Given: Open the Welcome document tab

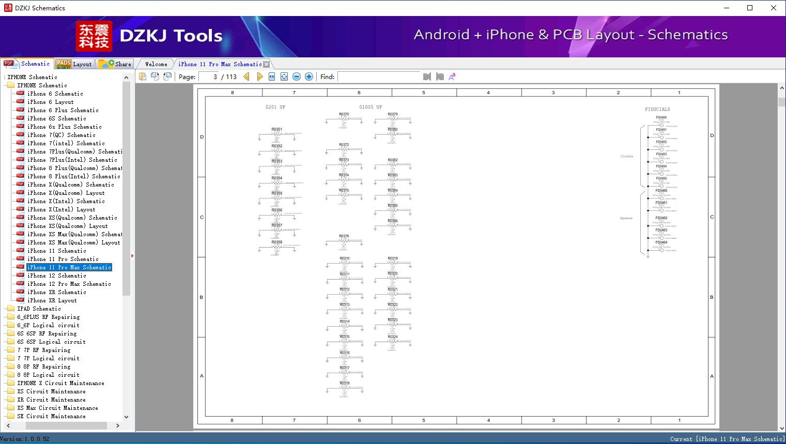Looking at the screenshot, I should click(156, 64).
